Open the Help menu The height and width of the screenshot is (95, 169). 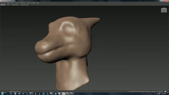tap(38, 3)
